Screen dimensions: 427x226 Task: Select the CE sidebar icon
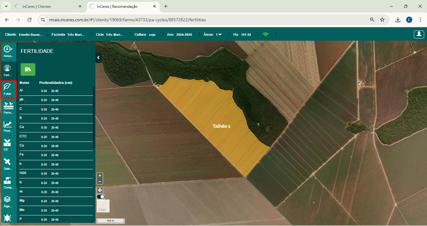(x=7, y=145)
